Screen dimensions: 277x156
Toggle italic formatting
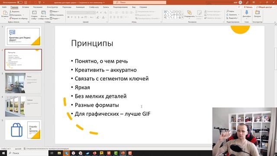[72, 17]
